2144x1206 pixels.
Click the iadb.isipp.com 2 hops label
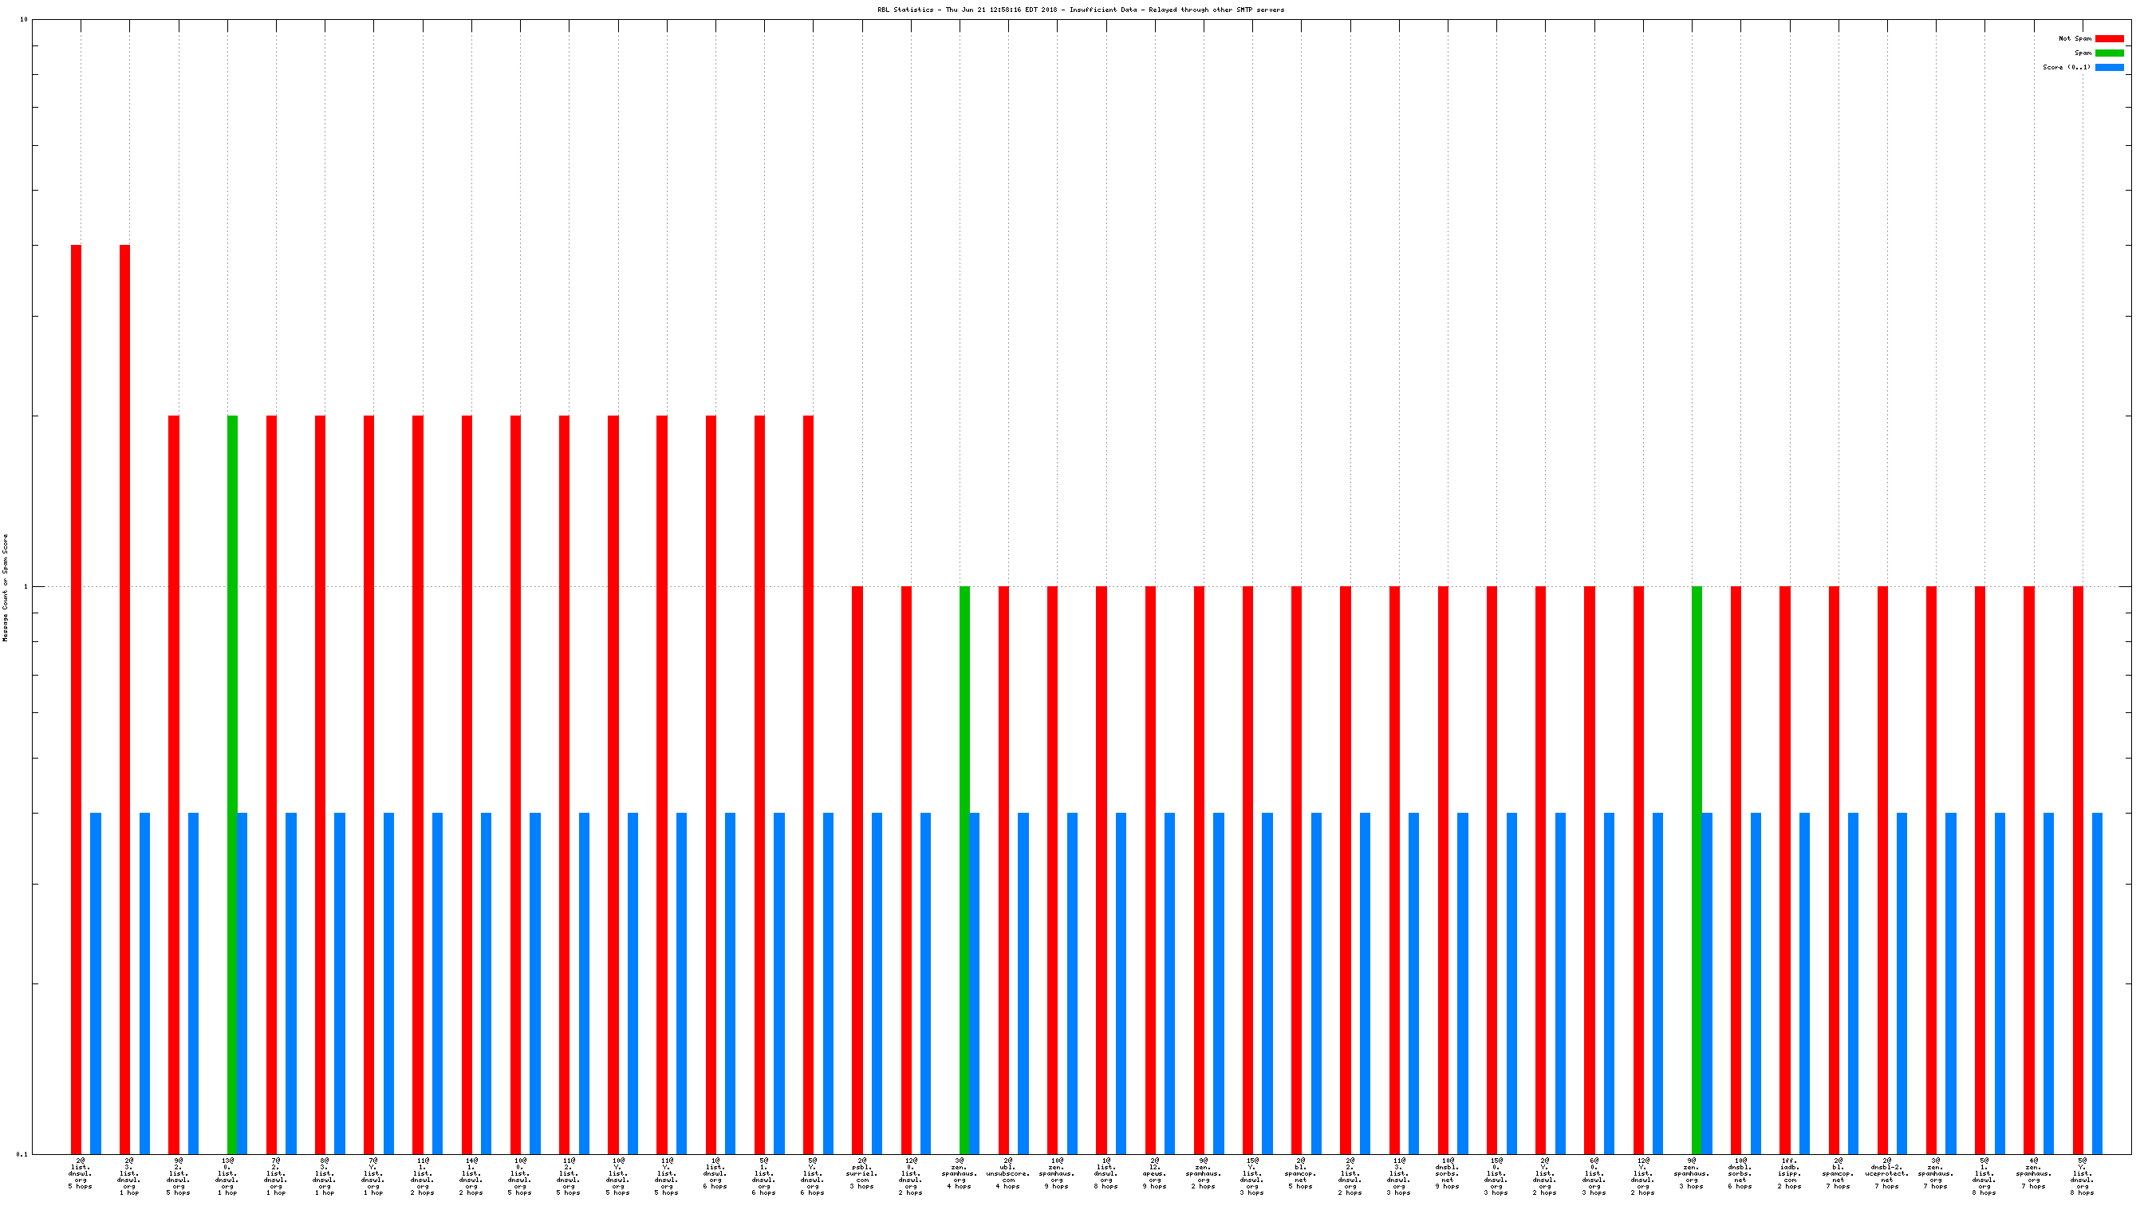pyautogui.click(x=1789, y=1172)
